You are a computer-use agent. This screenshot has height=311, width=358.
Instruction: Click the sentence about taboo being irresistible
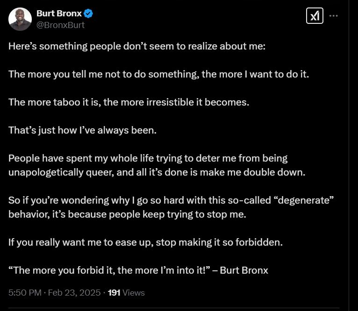(x=129, y=102)
